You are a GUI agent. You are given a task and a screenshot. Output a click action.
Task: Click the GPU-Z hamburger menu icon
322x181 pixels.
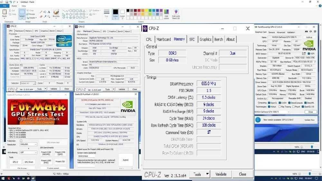click(315, 32)
